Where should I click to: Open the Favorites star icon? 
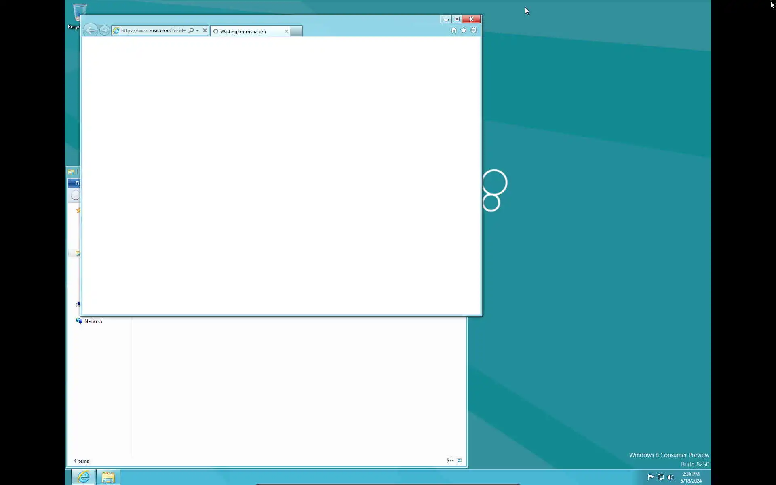[464, 30]
